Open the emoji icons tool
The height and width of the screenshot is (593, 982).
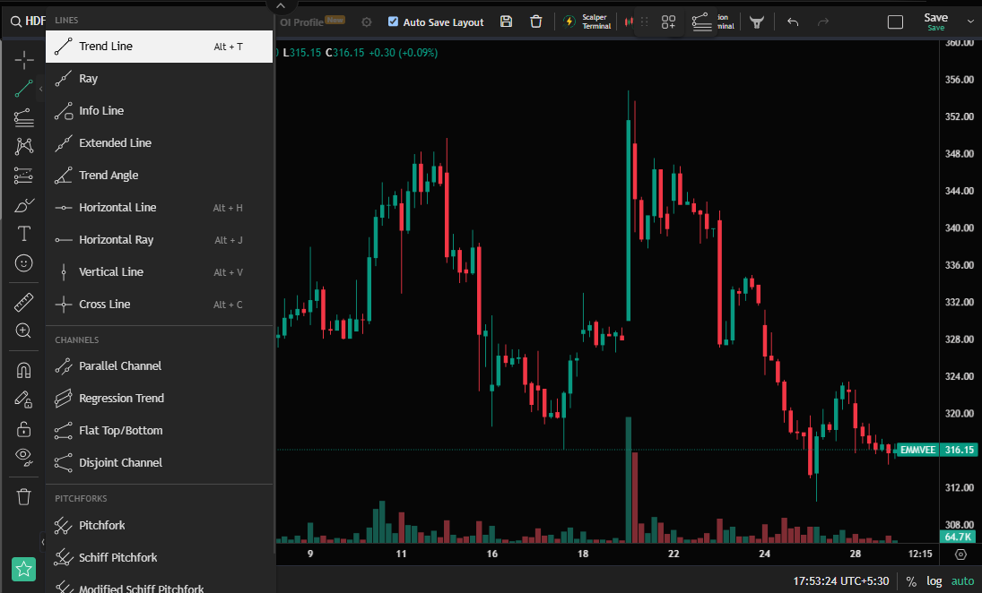tap(24, 263)
